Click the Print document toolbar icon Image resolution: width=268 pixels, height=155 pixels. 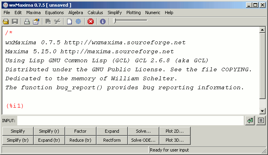click(27, 22)
